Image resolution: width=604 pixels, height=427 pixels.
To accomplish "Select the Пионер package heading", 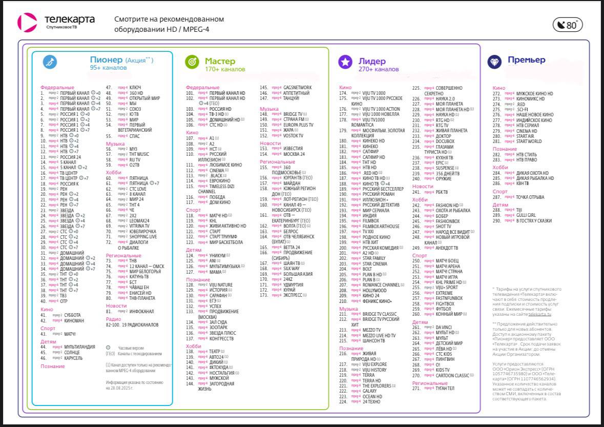I will click(x=107, y=60).
